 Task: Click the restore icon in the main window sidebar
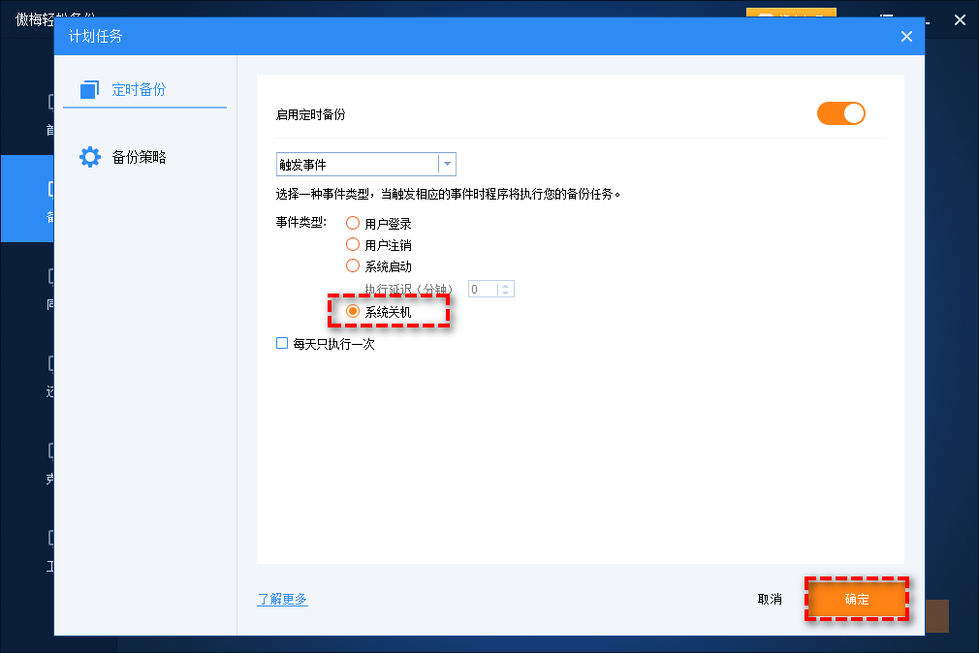point(50,363)
